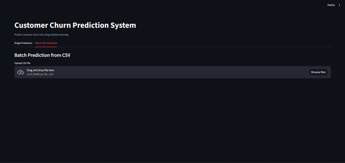Click the word 'Customer' in the main title
Screen dimensions: 345x163
pos(31,25)
